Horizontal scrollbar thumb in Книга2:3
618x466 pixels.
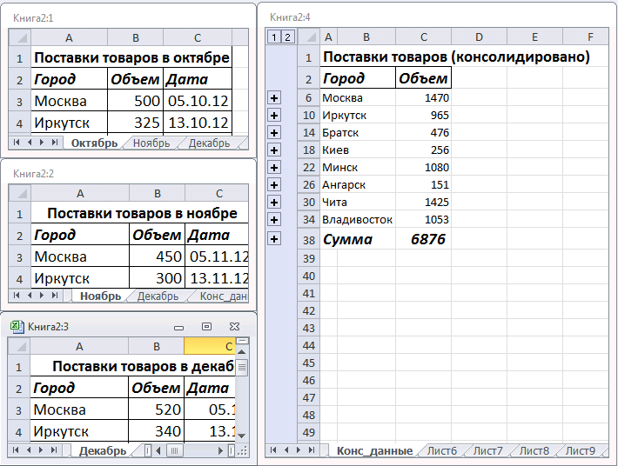[174, 450]
